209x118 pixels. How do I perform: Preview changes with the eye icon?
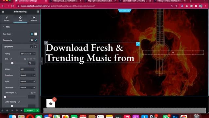22,110
